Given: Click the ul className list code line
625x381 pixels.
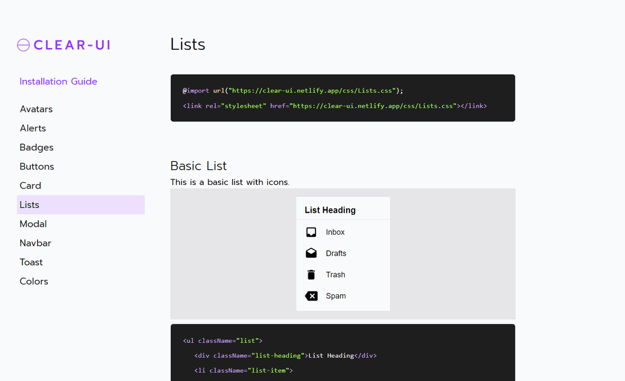Looking at the screenshot, I should coord(222,341).
